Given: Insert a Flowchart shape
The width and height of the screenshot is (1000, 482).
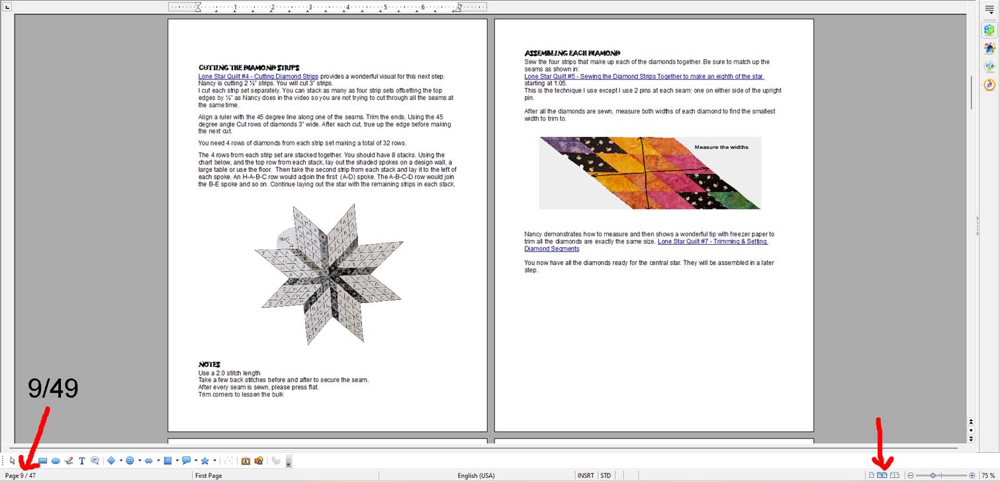Looking at the screenshot, I should 167,461.
